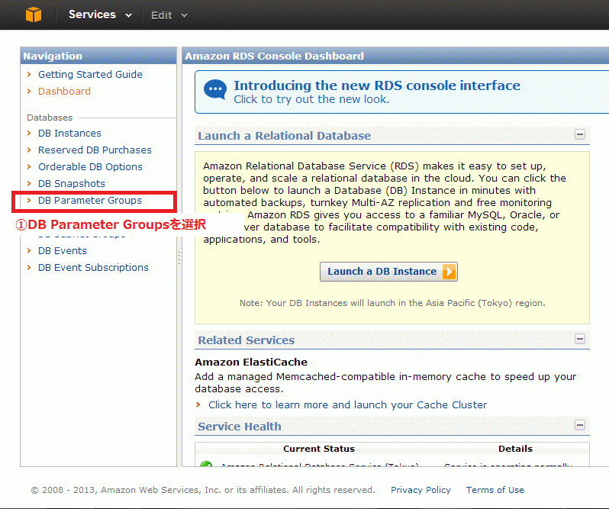
Task: Click the Databases section label
Action: tap(50, 118)
